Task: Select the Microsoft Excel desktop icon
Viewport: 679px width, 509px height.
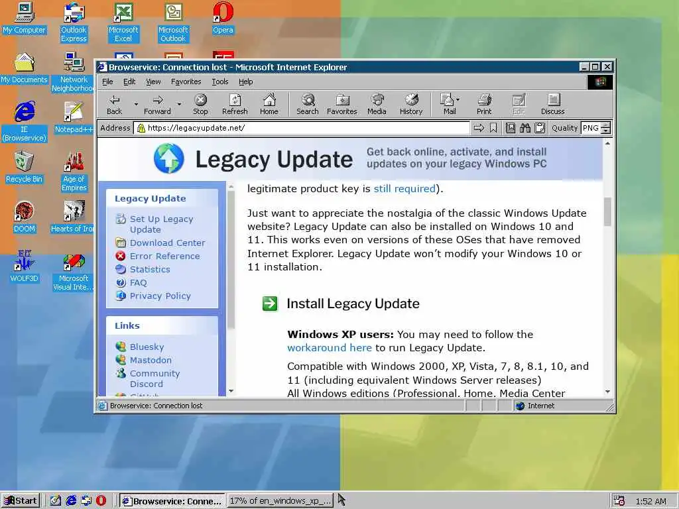Action: coord(123,23)
